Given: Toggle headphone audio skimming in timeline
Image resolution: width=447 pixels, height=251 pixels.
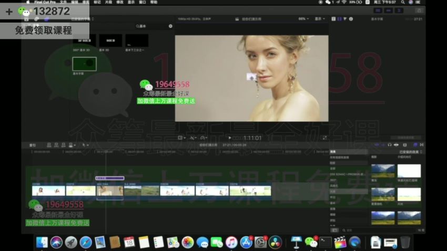Looking at the screenshot, I should click(x=389, y=144).
